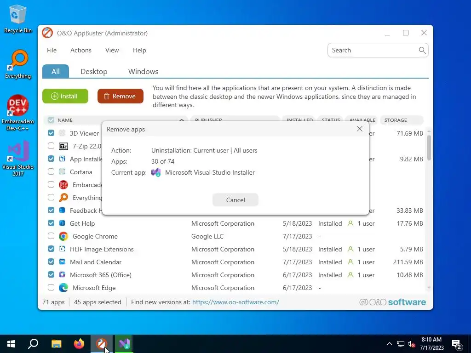Select the All tab

click(56, 71)
